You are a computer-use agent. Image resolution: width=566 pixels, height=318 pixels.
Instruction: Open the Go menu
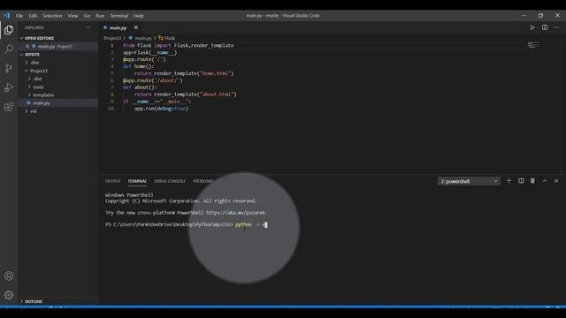87,16
